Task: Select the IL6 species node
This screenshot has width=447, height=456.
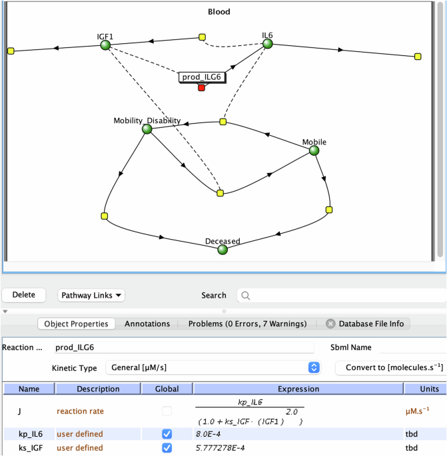Action: 267,44
